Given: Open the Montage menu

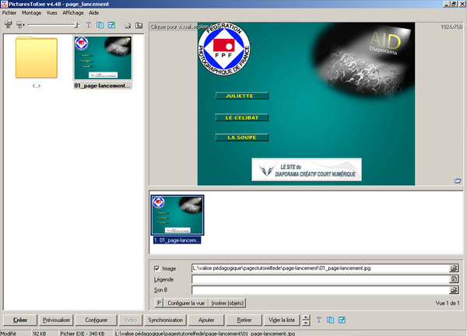Looking at the screenshot, I should [x=32, y=12].
